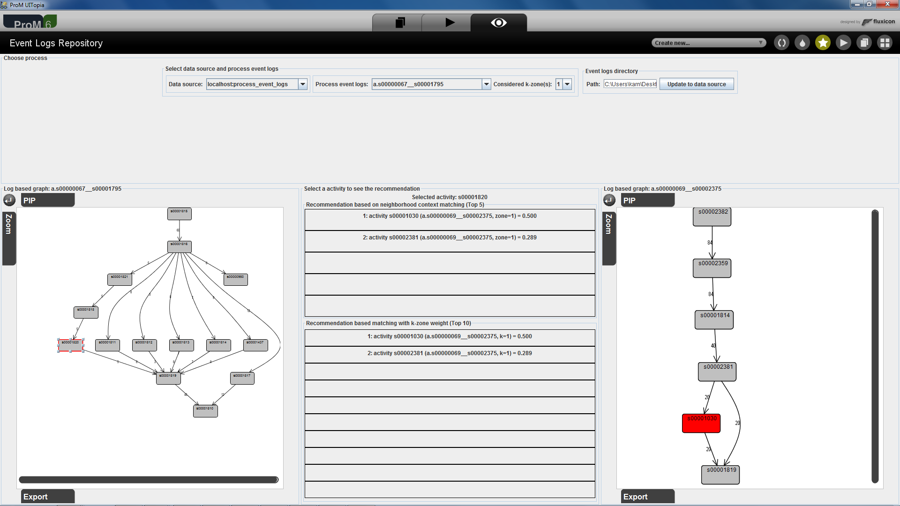Select node s00001814 in right graph
The image size is (900, 506).
714,320
